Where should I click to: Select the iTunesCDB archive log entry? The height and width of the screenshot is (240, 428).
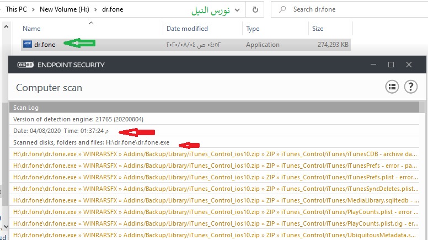click(215, 154)
